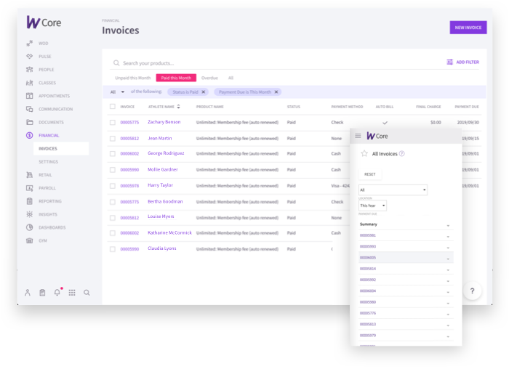Expand invoice 00006005 in mobile panel

click(448, 259)
